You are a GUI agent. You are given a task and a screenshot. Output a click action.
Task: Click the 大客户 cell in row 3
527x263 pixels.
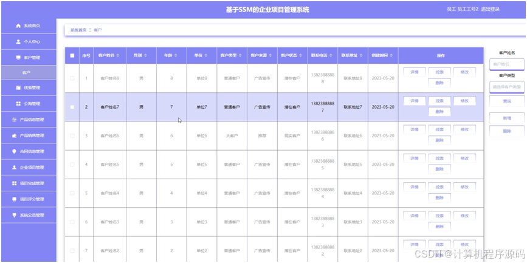232,135
